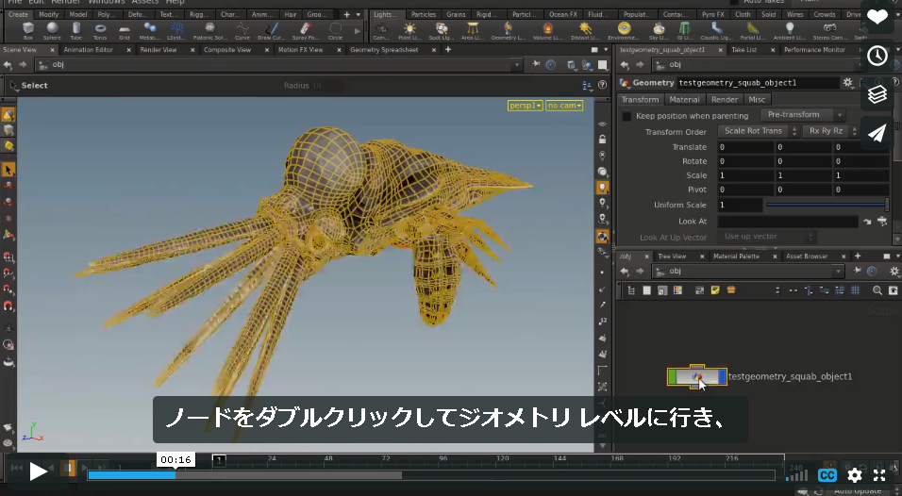Enter fullscreen video mode
Viewport: 902px width, 496px height.
(879, 475)
